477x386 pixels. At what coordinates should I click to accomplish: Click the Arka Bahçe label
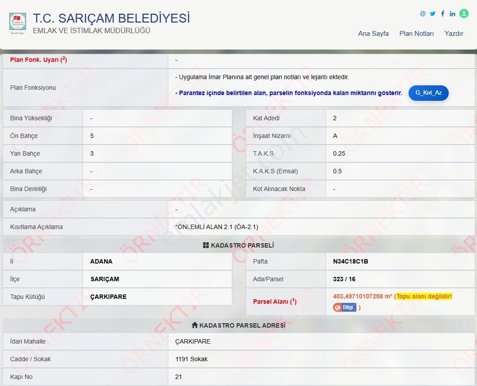[x=26, y=171]
